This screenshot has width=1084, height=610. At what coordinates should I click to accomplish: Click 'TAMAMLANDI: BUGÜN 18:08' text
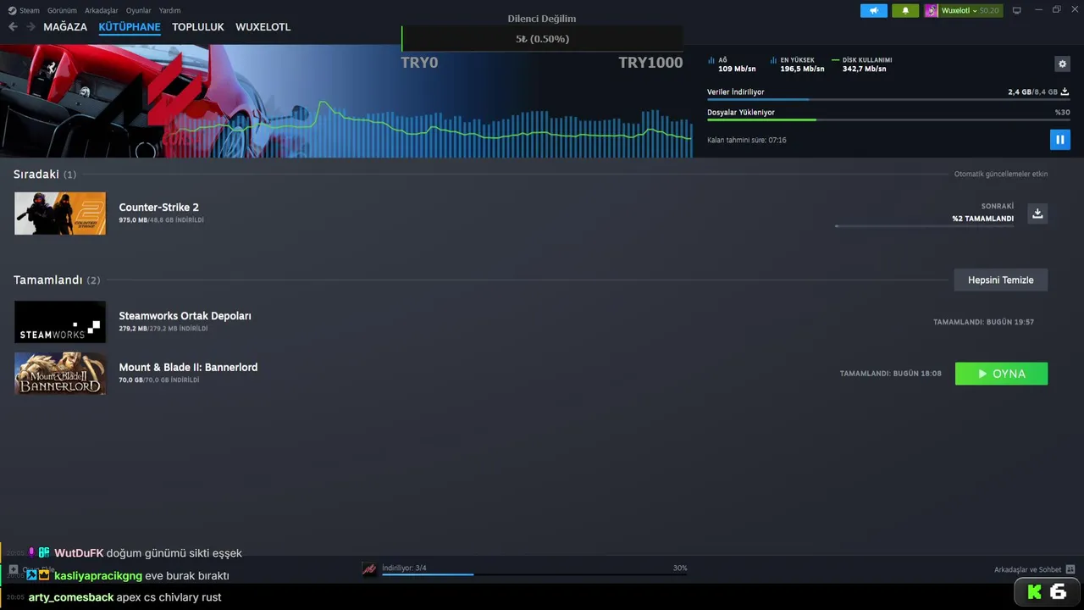click(890, 374)
